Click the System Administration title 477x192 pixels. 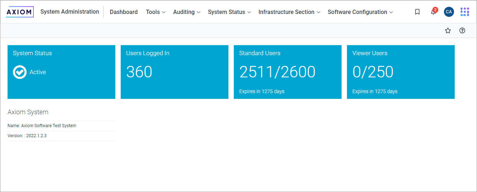(70, 12)
